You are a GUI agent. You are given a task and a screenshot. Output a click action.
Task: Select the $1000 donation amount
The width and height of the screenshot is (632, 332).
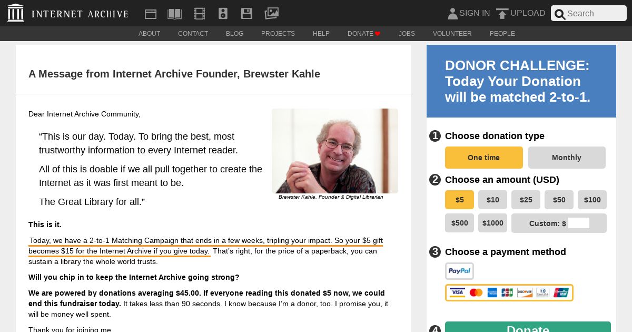click(x=492, y=223)
